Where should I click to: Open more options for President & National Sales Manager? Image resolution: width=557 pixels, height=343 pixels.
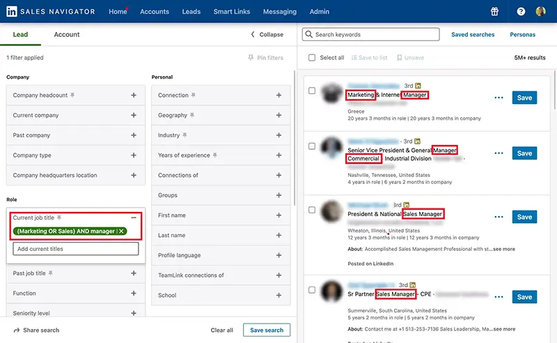click(x=499, y=217)
